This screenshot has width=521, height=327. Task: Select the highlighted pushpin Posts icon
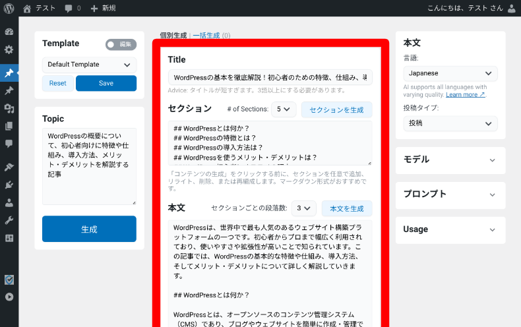pos(9,73)
